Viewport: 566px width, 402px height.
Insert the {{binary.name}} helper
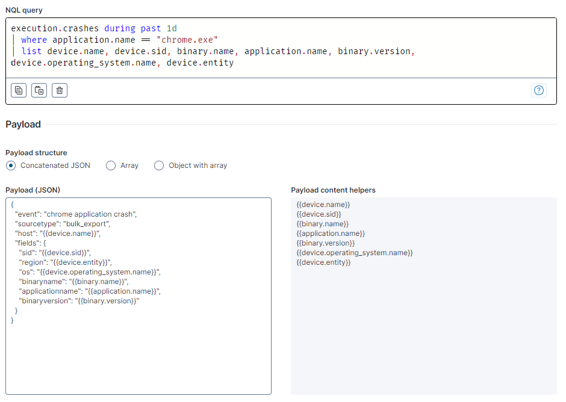pos(322,224)
